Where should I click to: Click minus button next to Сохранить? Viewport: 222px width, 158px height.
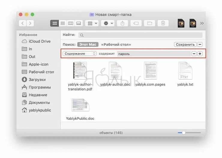200,45
